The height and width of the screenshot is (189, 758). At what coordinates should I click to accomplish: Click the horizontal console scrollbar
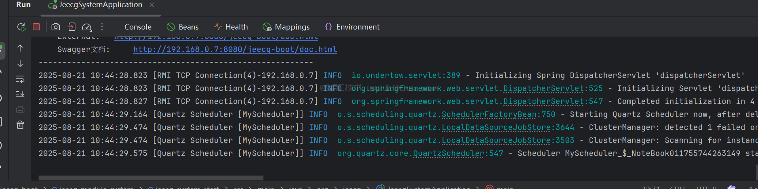coord(151,178)
